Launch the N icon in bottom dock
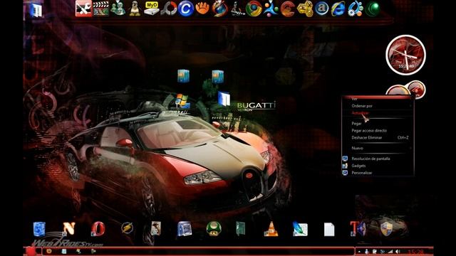 (x=69, y=228)
